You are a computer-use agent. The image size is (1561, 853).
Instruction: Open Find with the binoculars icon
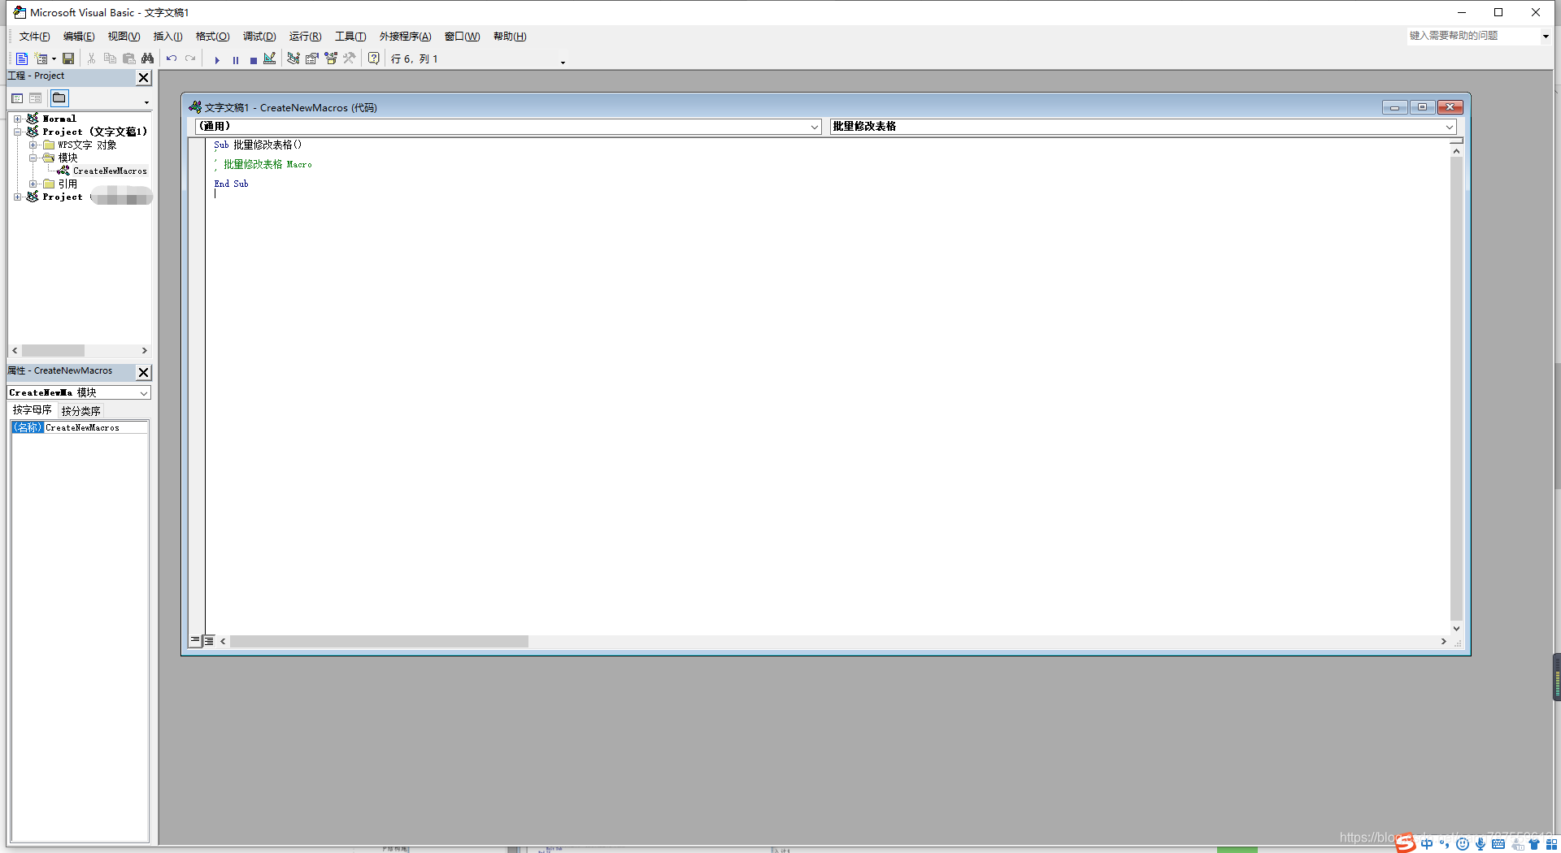pos(147,58)
